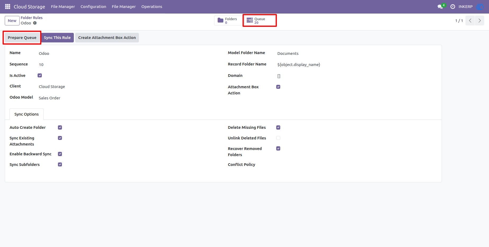
Task: Click the settings gear beside Odoo
Action: pyautogui.click(x=35, y=23)
